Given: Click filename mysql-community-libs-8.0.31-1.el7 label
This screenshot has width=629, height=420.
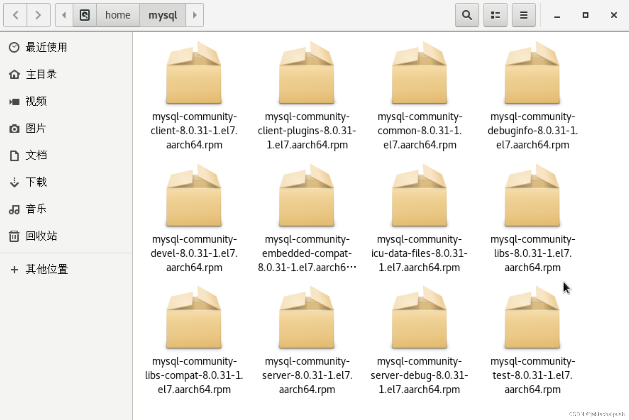Looking at the screenshot, I should pyautogui.click(x=533, y=253).
